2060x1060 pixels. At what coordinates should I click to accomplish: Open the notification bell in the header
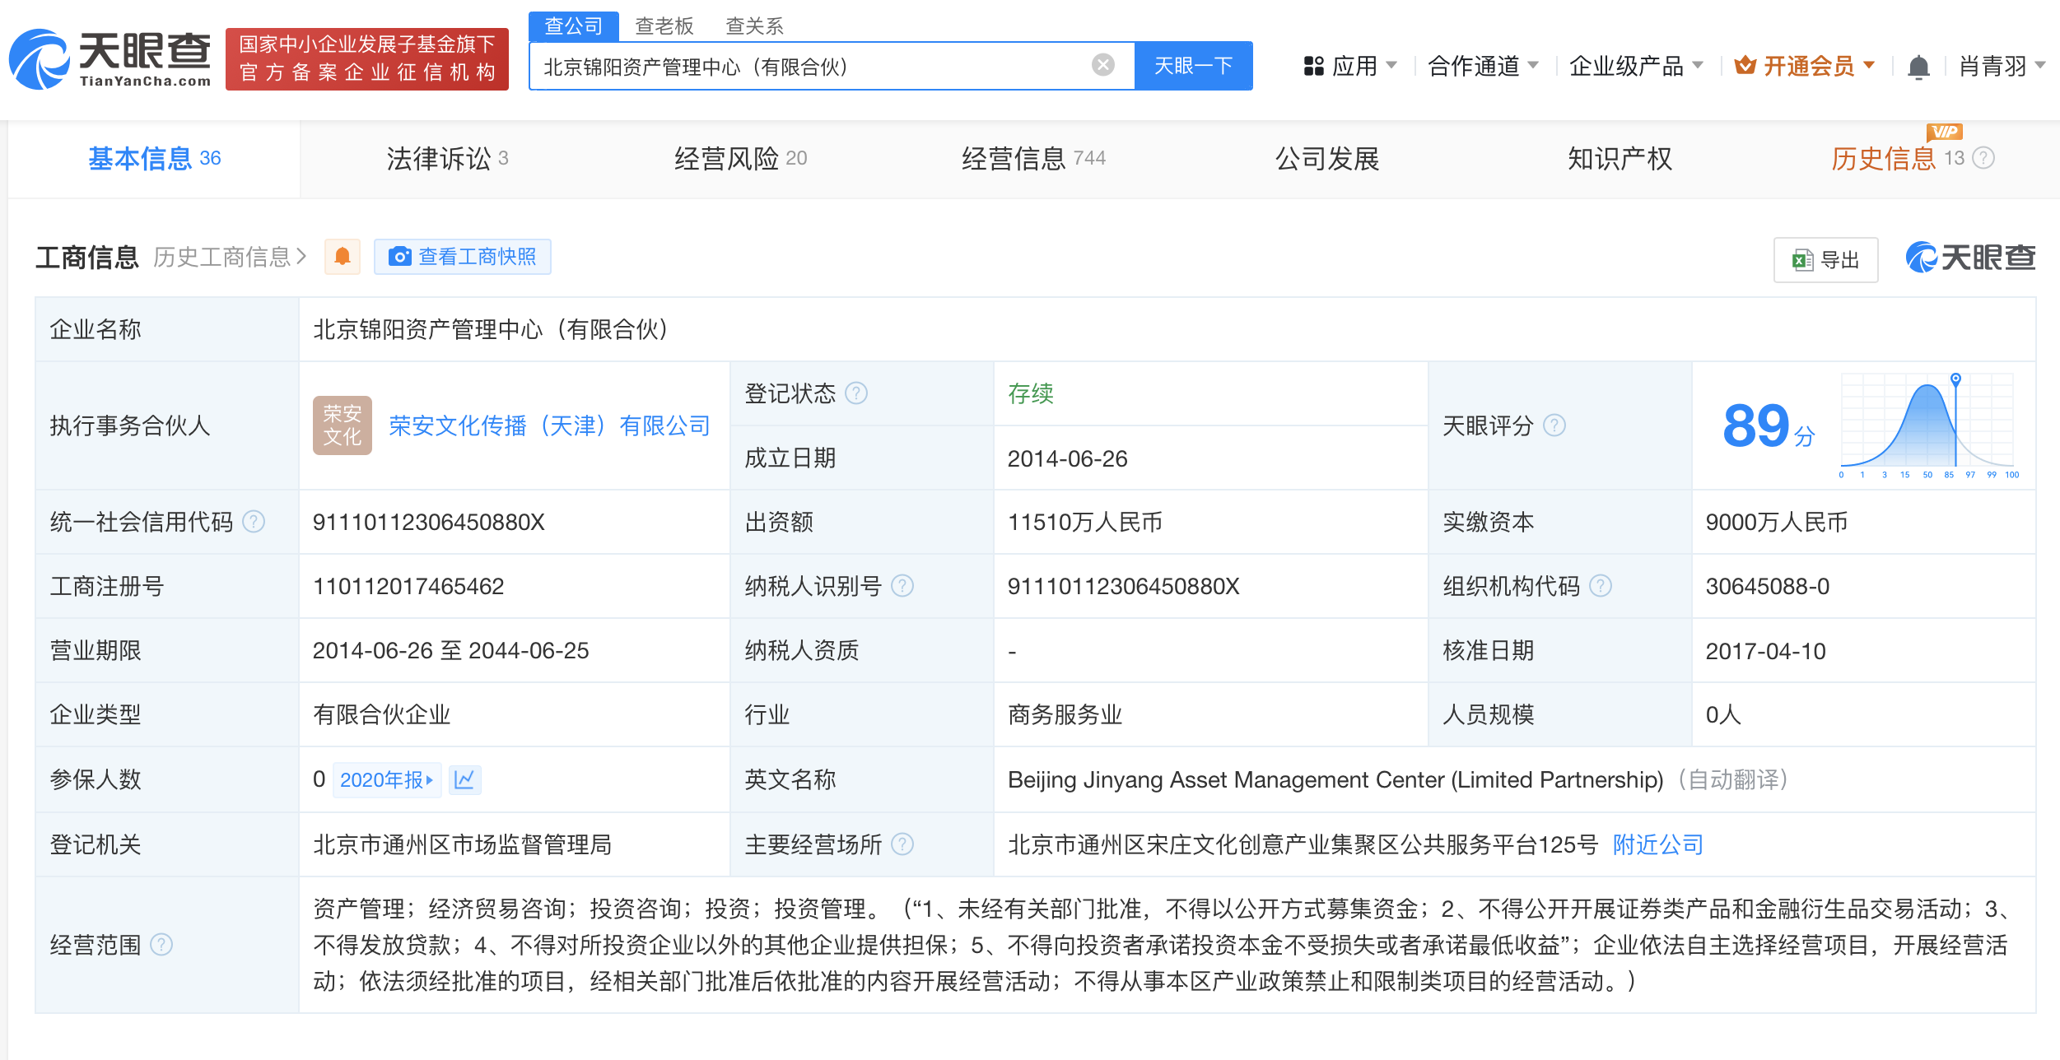1918,66
